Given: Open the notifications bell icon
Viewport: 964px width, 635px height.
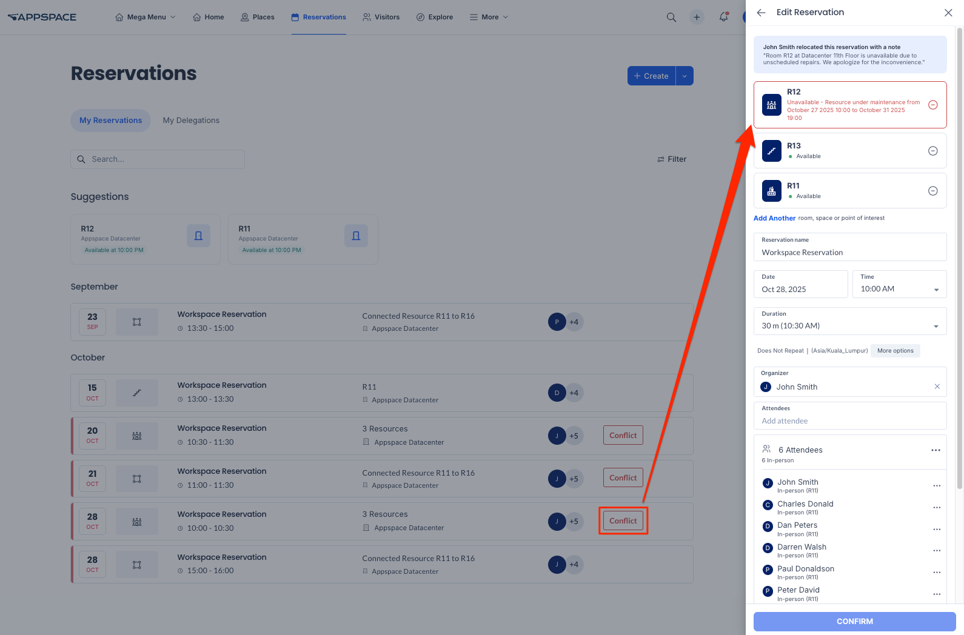Looking at the screenshot, I should click(723, 17).
